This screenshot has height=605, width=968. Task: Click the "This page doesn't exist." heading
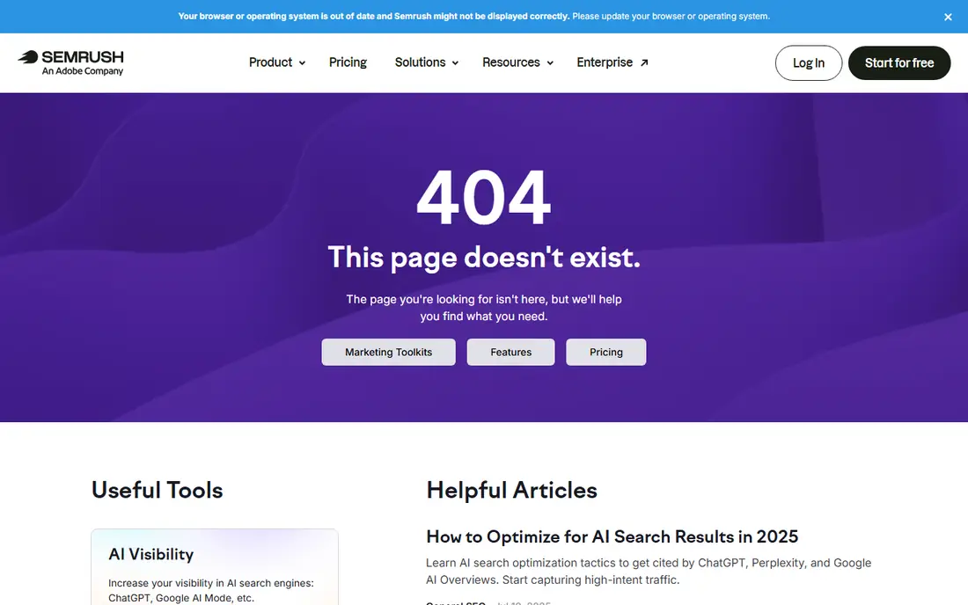click(484, 257)
